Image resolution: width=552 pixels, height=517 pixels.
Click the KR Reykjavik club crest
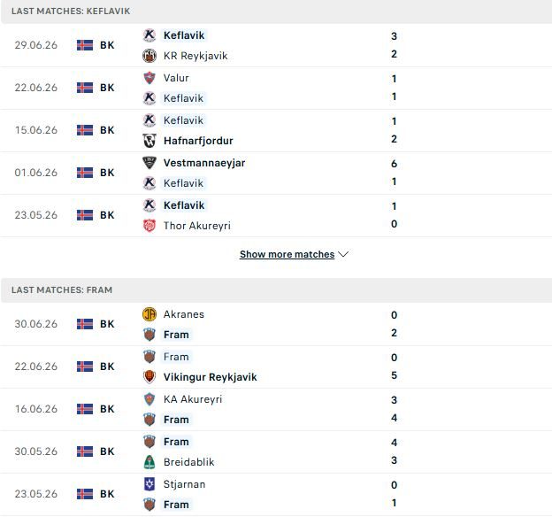(x=149, y=56)
